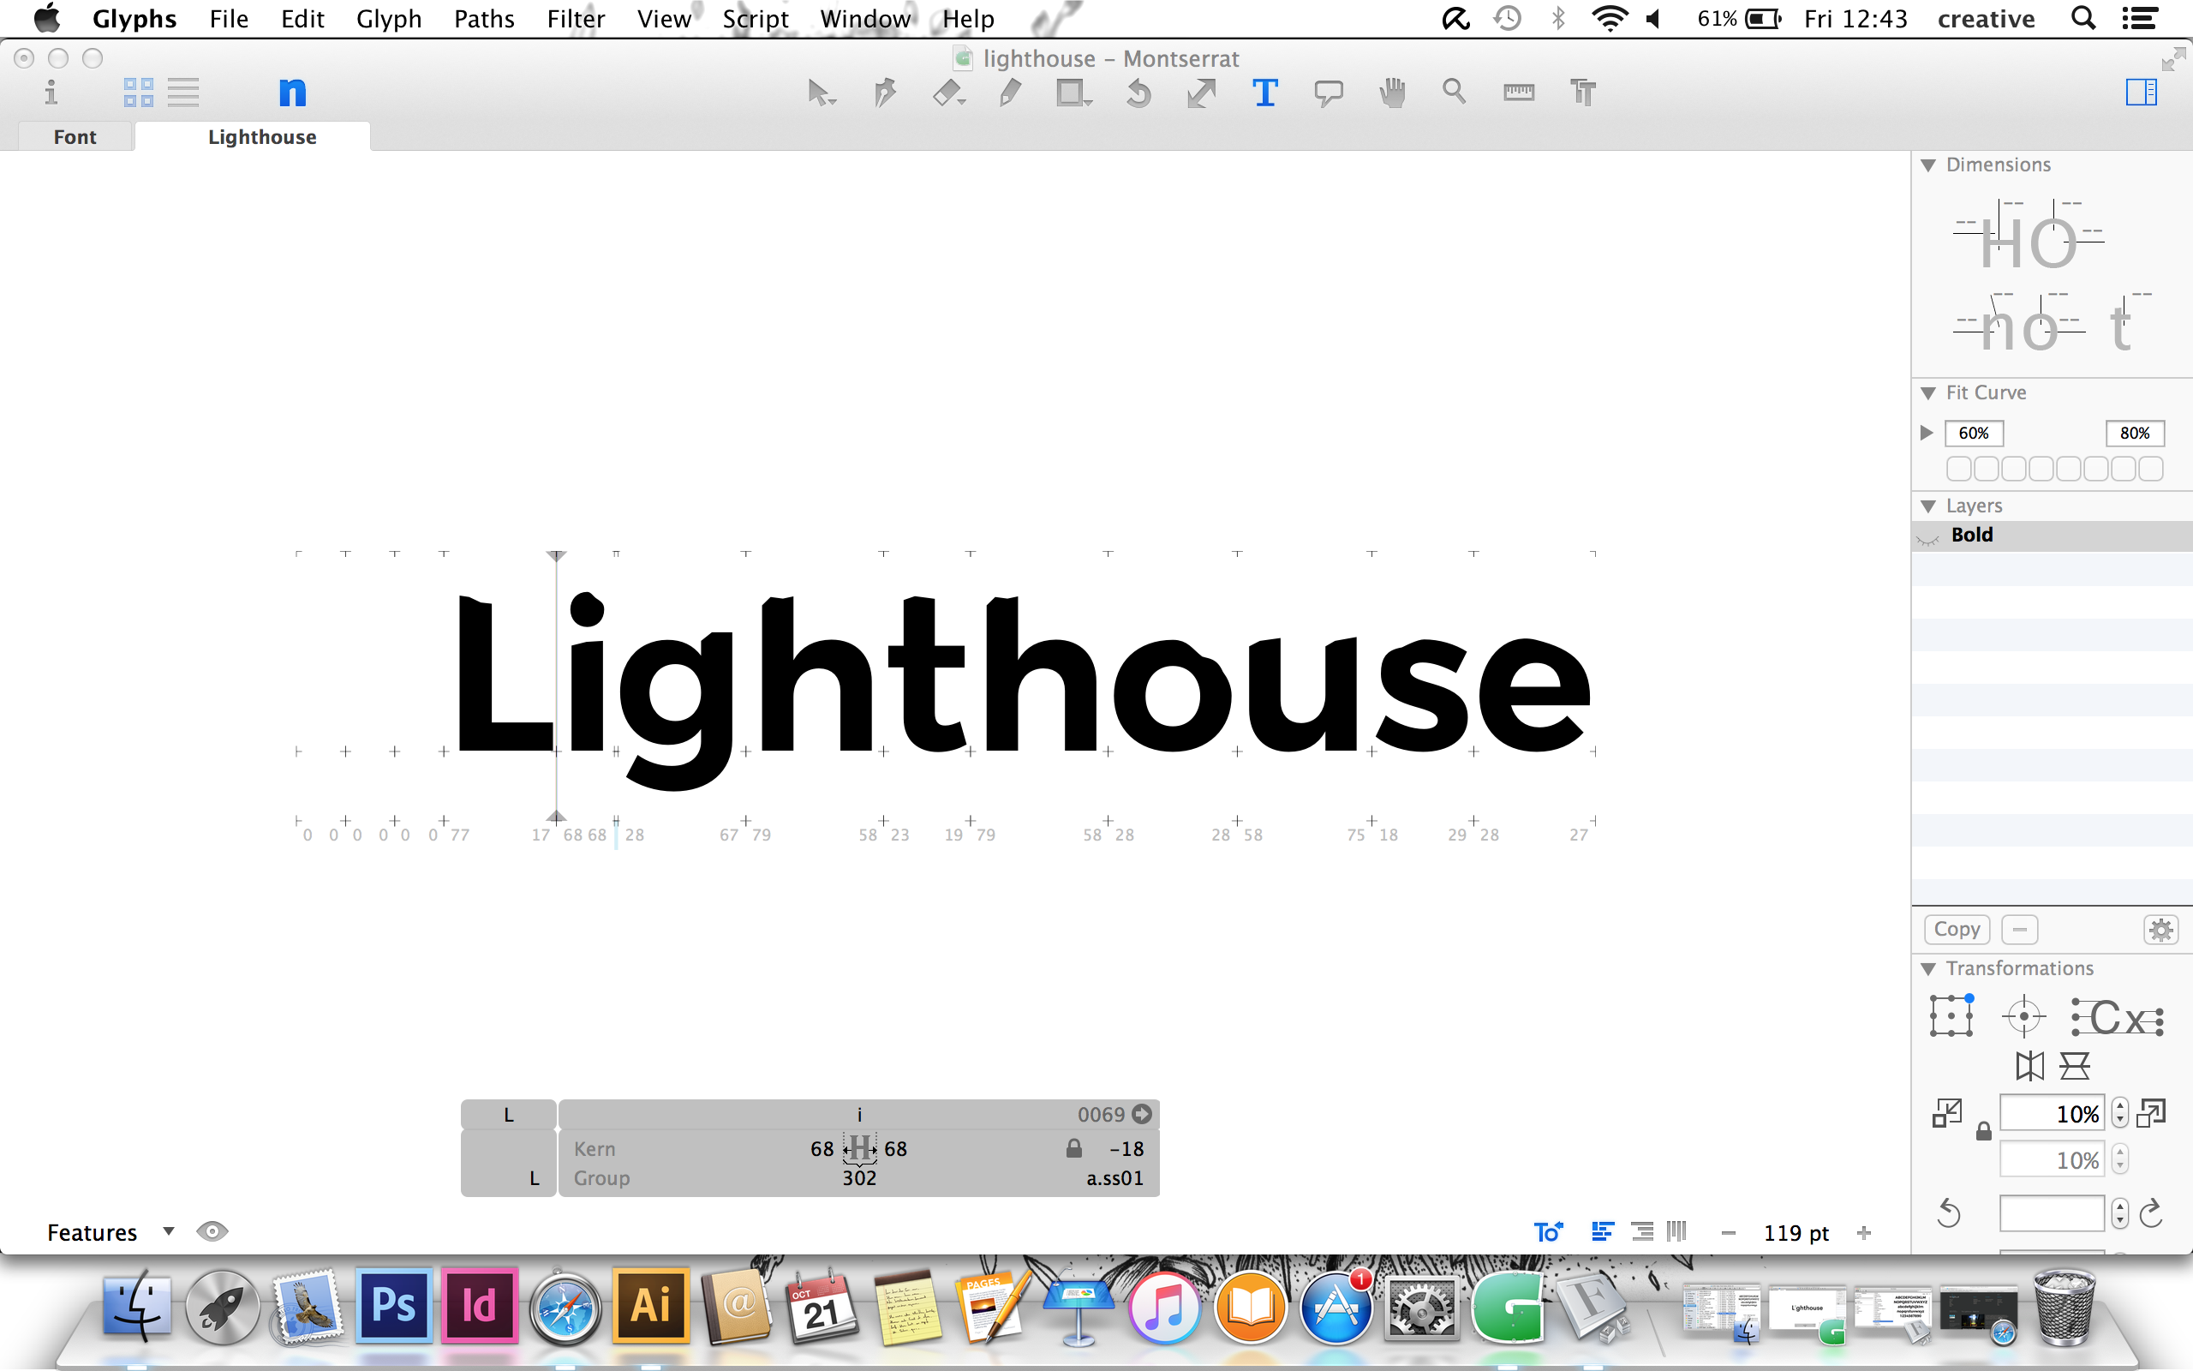
Task: Click the Copy layer button
Action: tap(1957, 930)
